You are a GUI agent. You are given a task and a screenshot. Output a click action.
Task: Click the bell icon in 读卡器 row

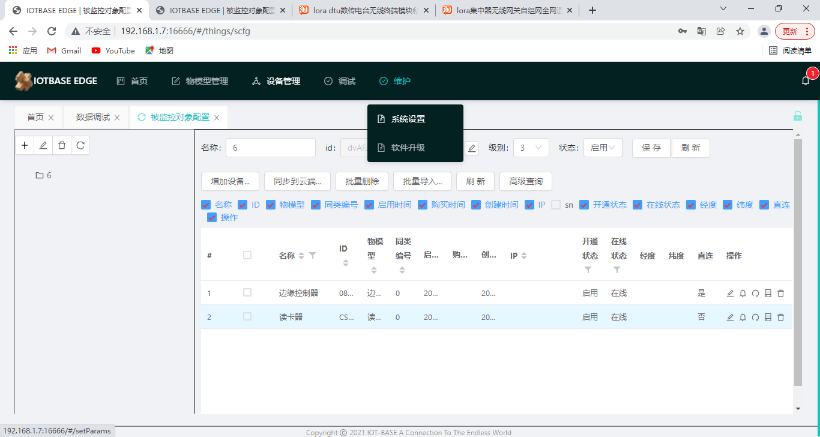coord(743,318)
